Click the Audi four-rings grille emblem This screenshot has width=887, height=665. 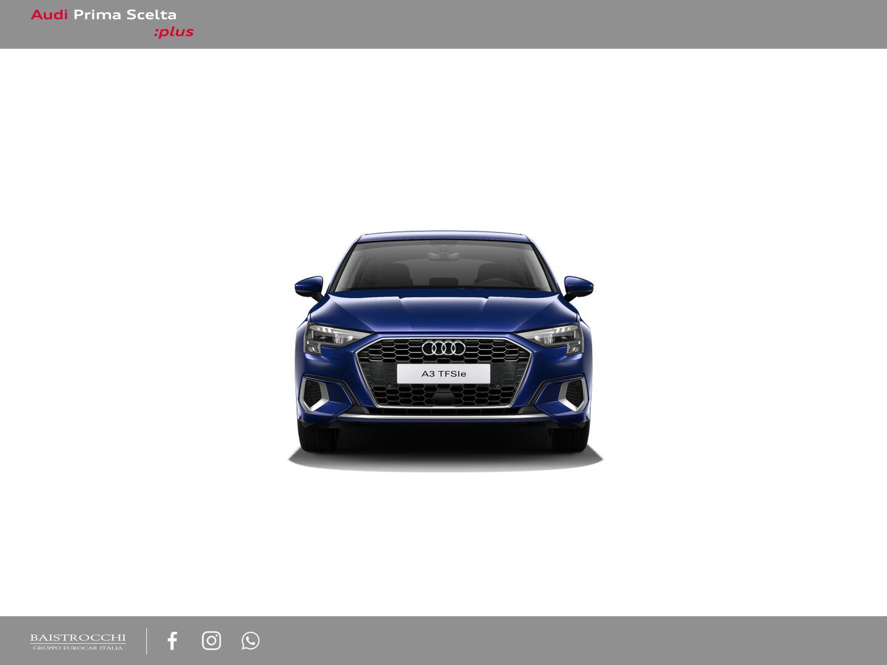(x=443, y=348)
